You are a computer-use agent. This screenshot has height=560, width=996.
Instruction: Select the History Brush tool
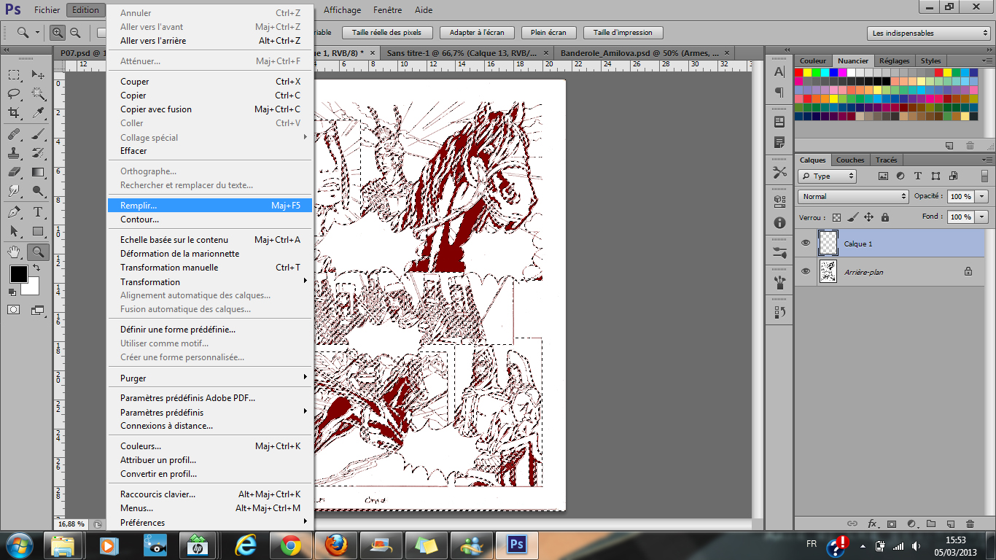tap(38, 153)
